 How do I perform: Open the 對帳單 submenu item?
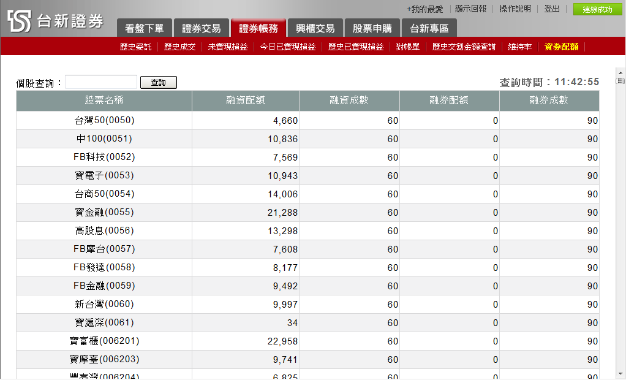407,47
